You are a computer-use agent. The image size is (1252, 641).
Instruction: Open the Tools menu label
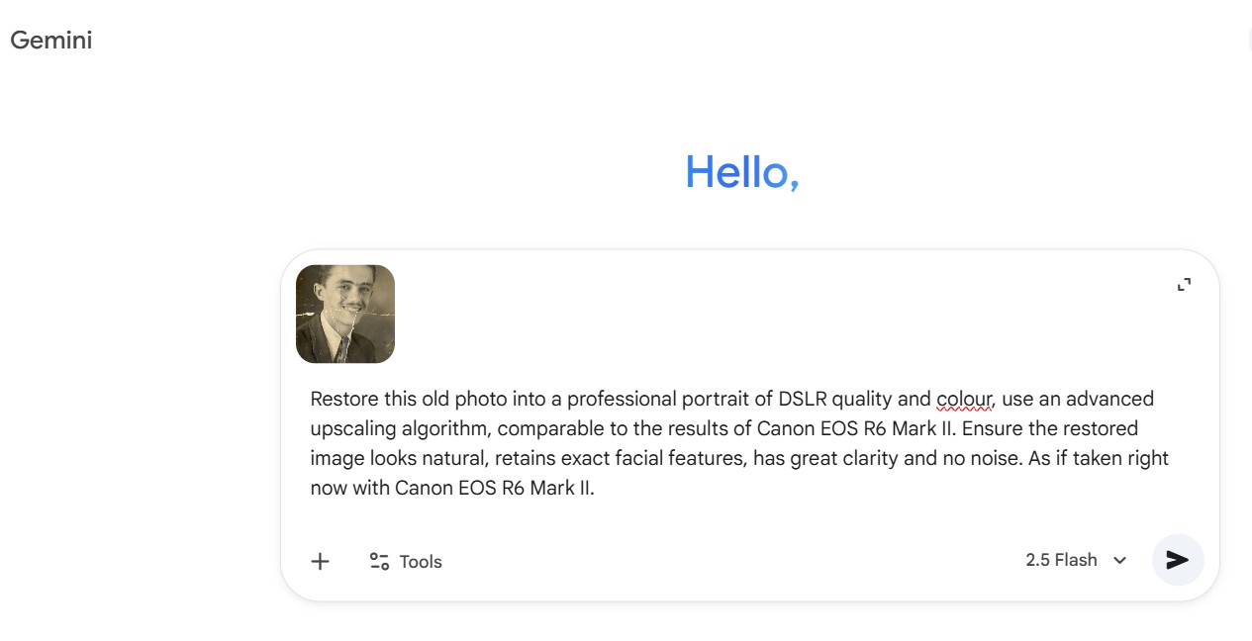coord(421,562)
